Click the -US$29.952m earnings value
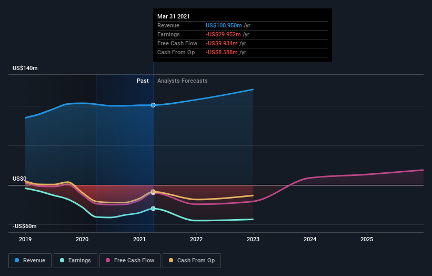 tap(223, 34)
